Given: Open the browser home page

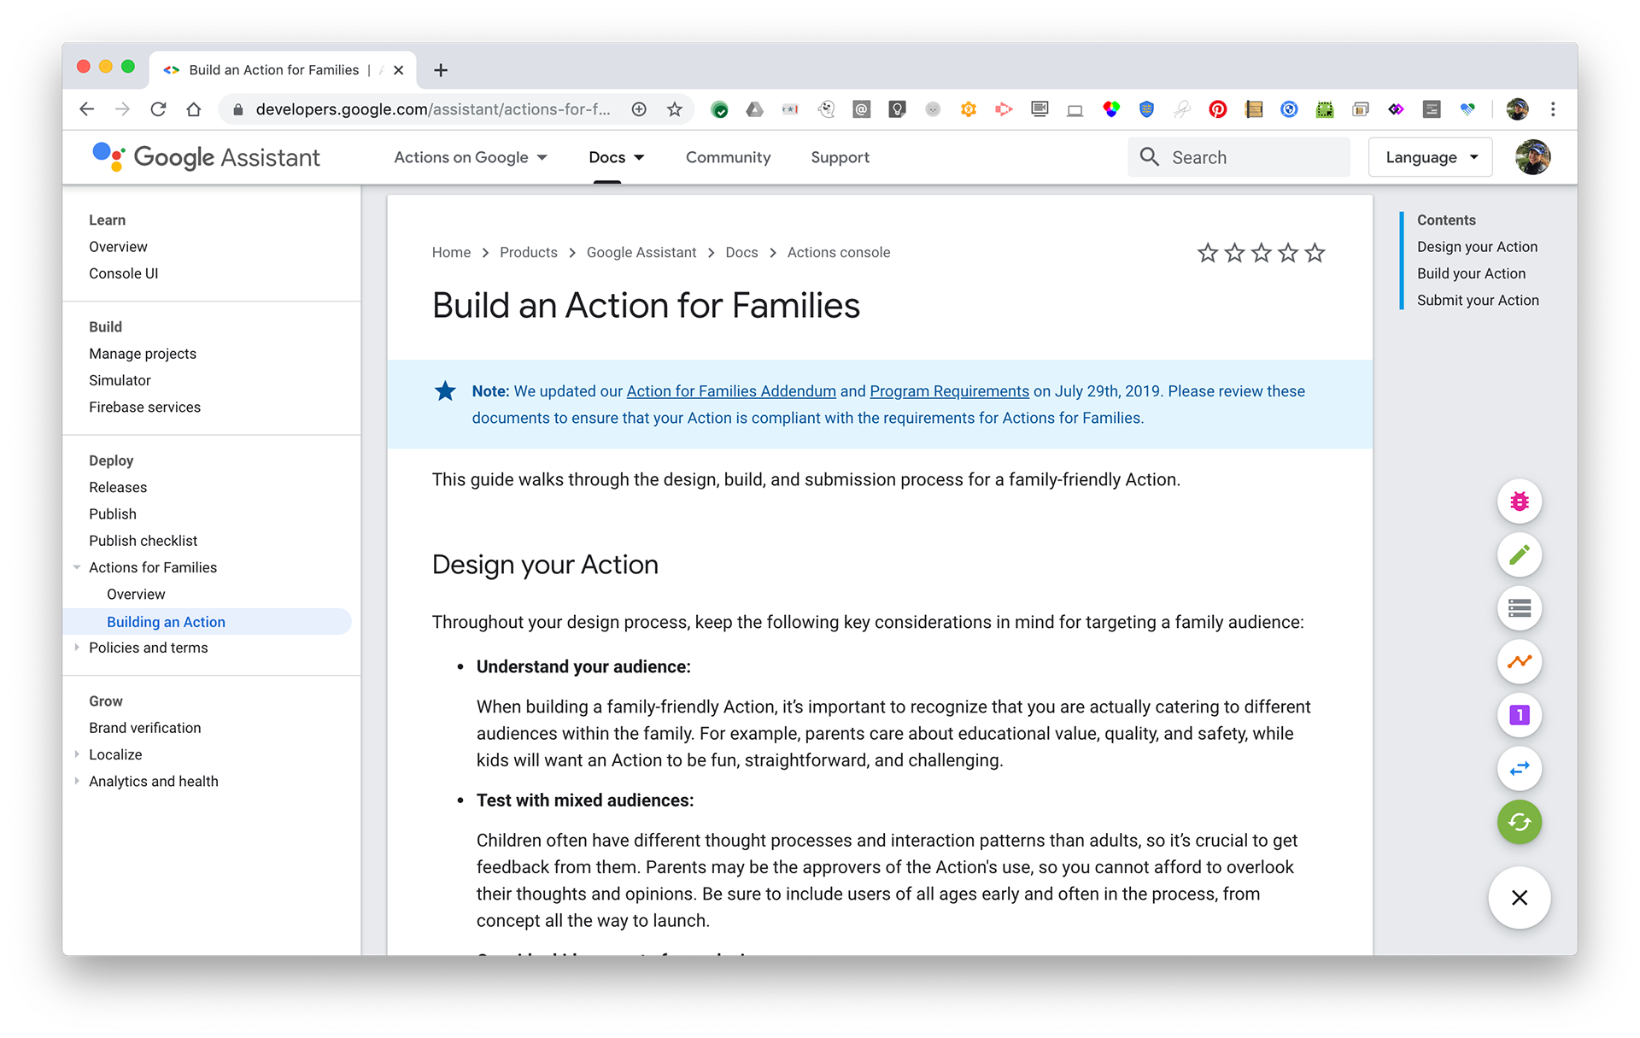Looking at the screenshot, I should pos(194,109).
